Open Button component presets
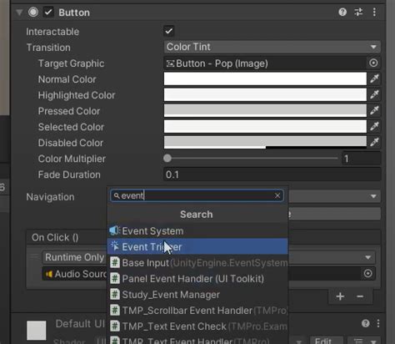Image resolution: width=395 pixels, height=344 pixels. (x=358, y=12)
